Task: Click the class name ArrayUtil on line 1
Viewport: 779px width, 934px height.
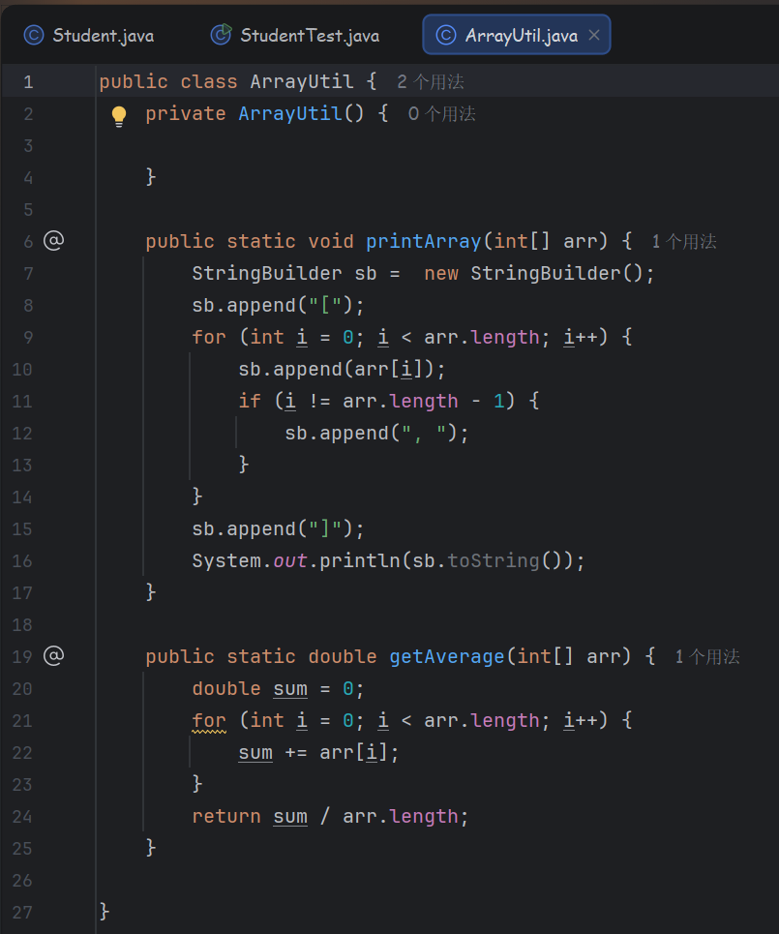Action: pos(302,81)
